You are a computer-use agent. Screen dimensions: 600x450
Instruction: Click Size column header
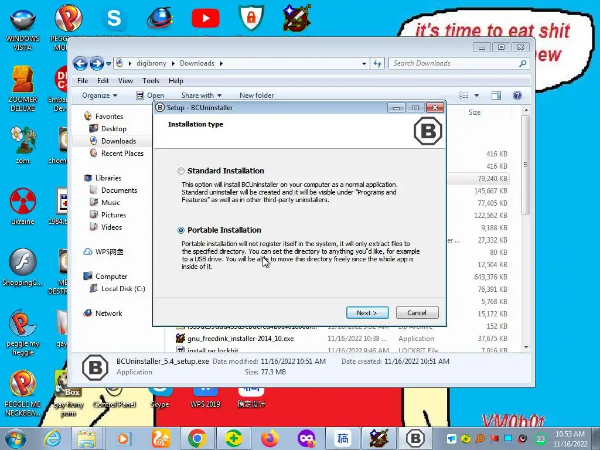tap(475, 112)
